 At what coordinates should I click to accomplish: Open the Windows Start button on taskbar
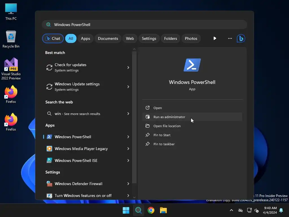click(126, 210)
